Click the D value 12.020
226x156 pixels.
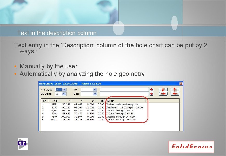point(90,108)
